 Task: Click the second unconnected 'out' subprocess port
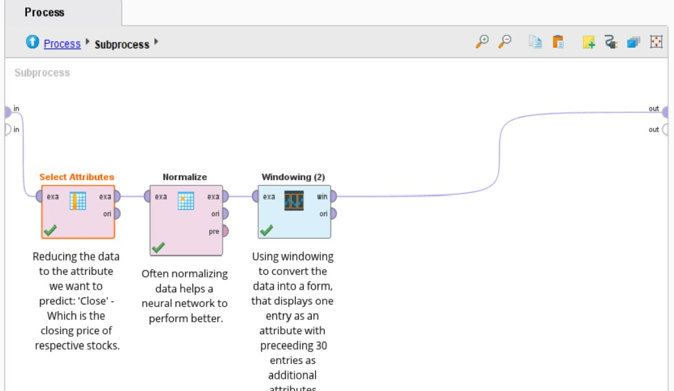tap(666, 129)
